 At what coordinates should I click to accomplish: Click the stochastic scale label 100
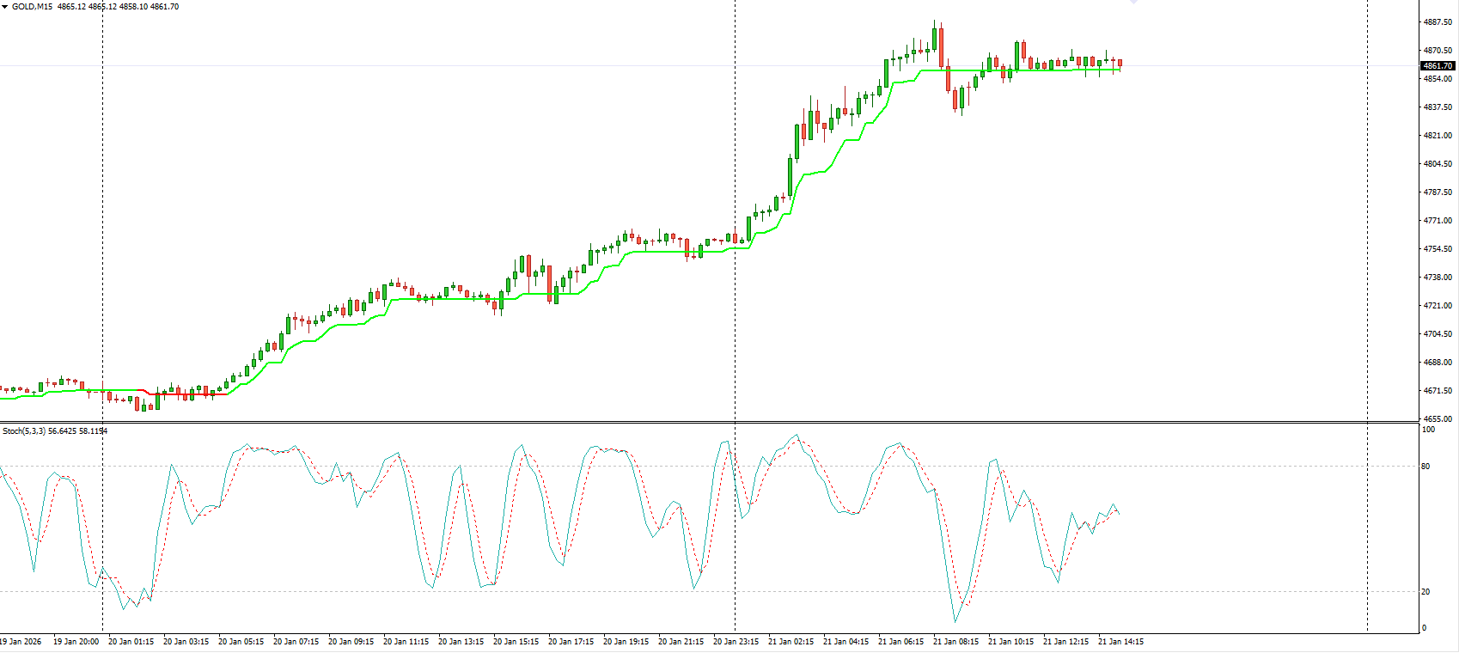(x=1428, y=430)
